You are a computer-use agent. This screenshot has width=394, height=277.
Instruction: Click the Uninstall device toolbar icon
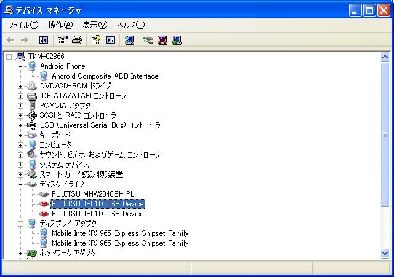[x=163, y=40]
